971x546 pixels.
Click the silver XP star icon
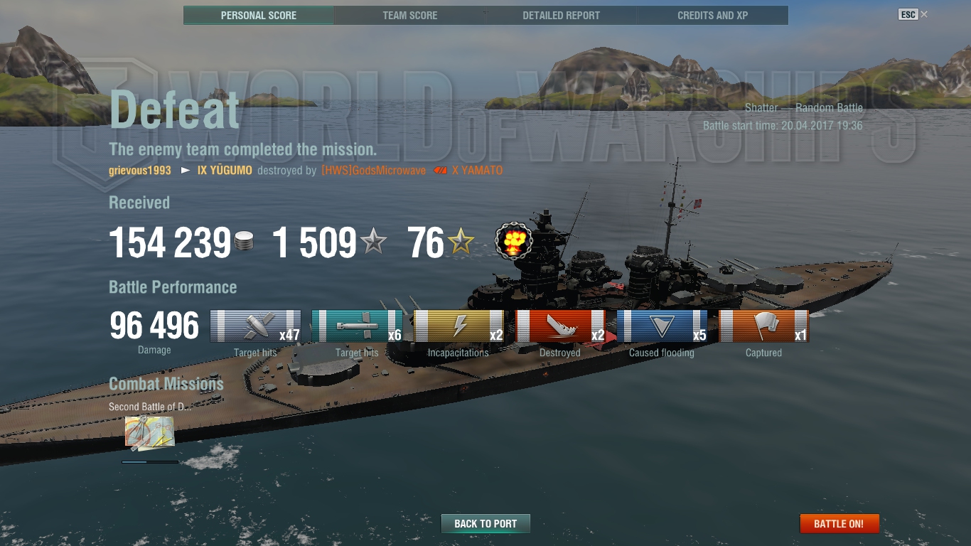(x=373, y=242)
